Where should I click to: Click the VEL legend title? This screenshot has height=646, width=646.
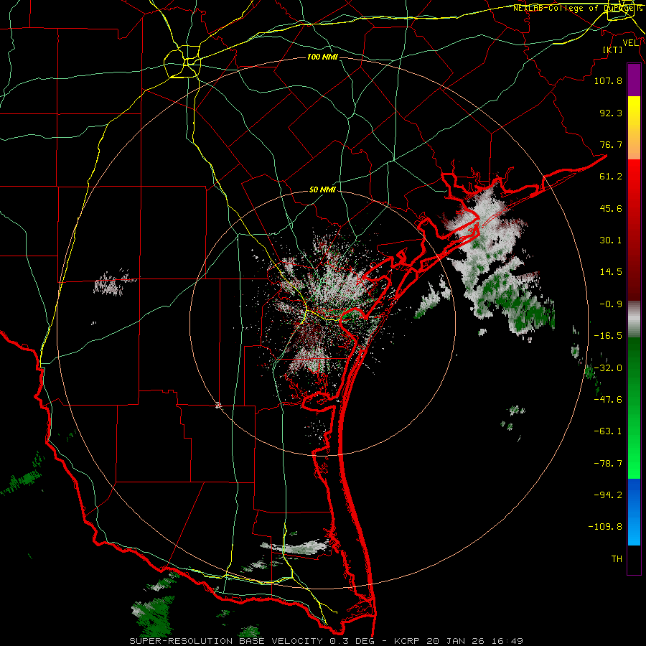pyautogui.click(x=630, y=43)
